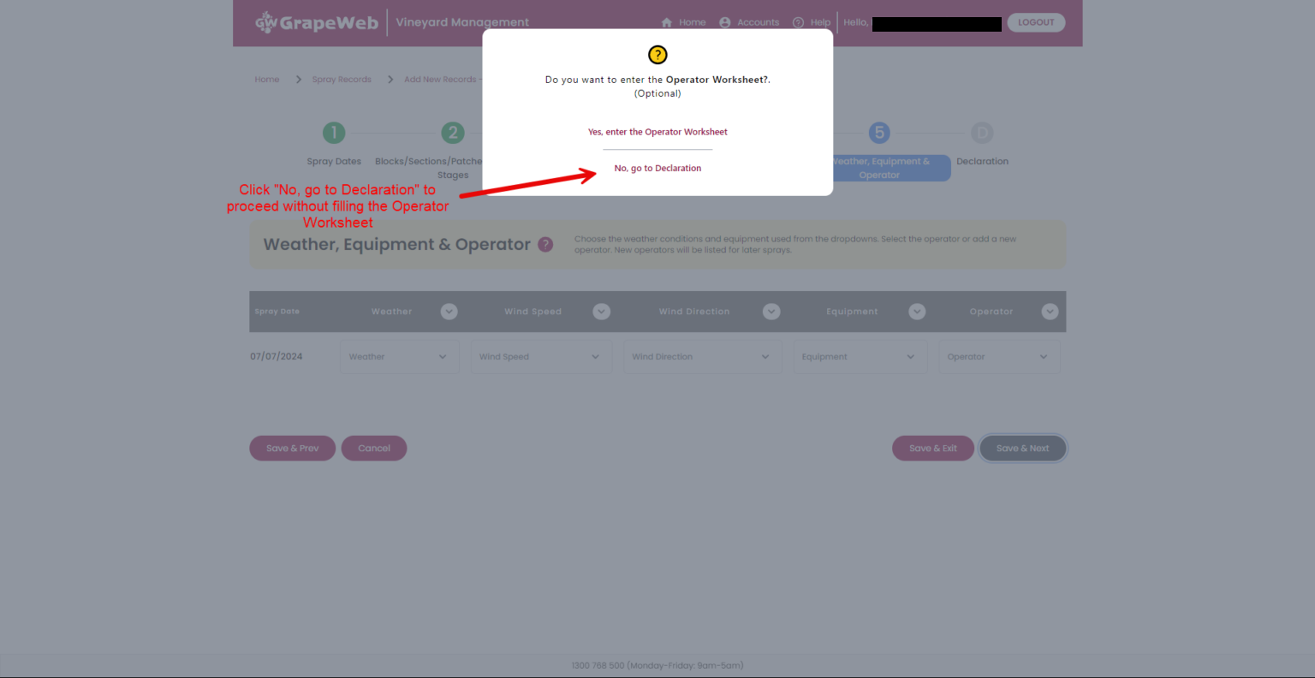Image resolution: width=1315 pixels, height=678 pixels.
Task: Click the Home house icon in header
Action: [x=667, y=23]
